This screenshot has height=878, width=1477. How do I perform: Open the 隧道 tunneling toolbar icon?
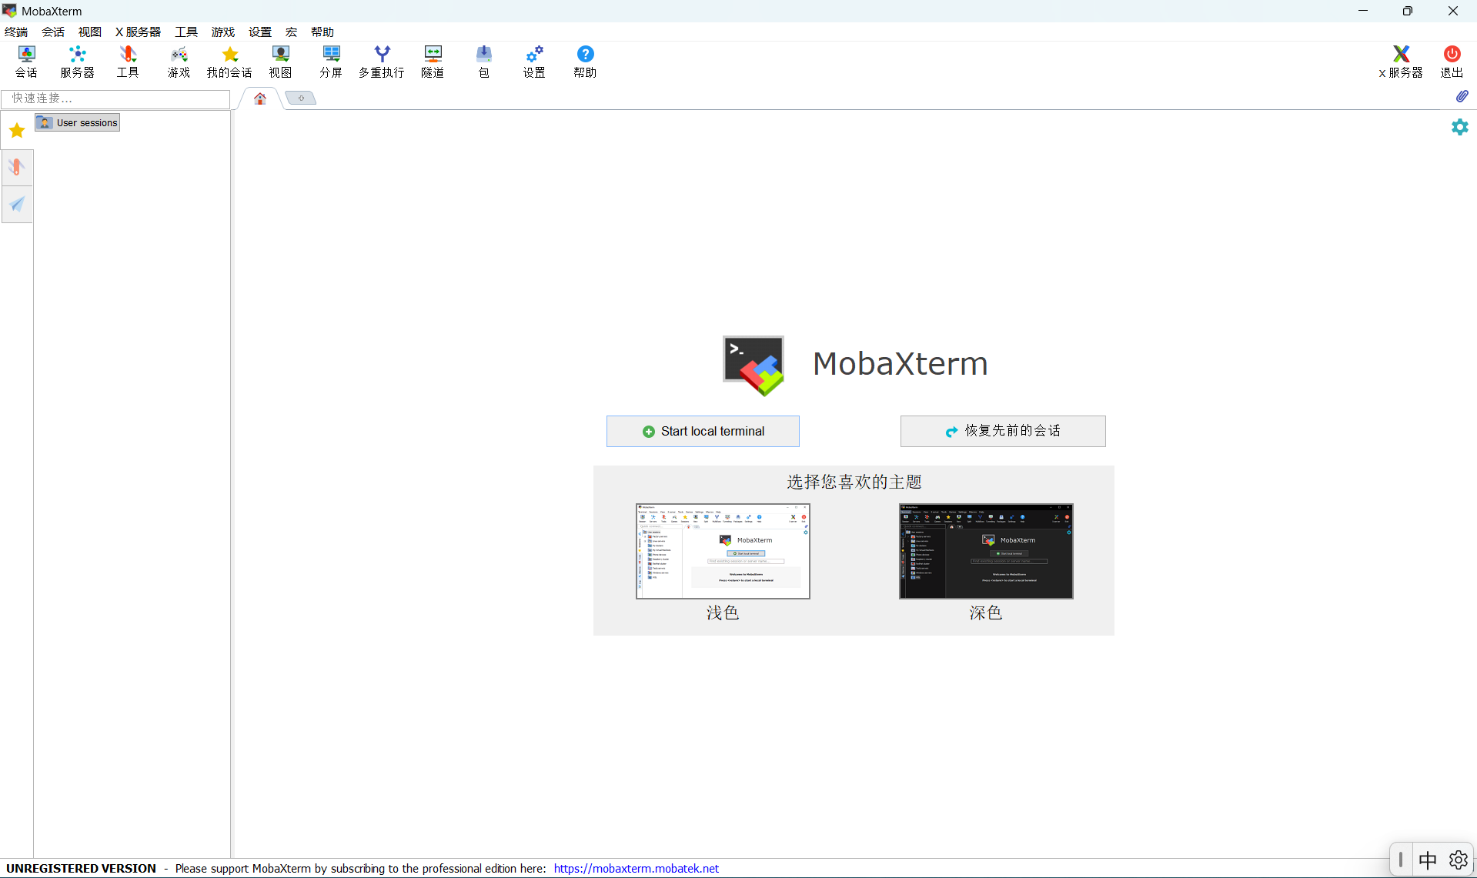433,62
